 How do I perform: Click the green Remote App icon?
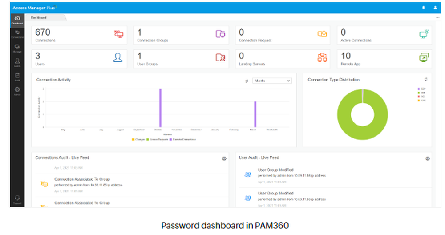click(424, 57)
